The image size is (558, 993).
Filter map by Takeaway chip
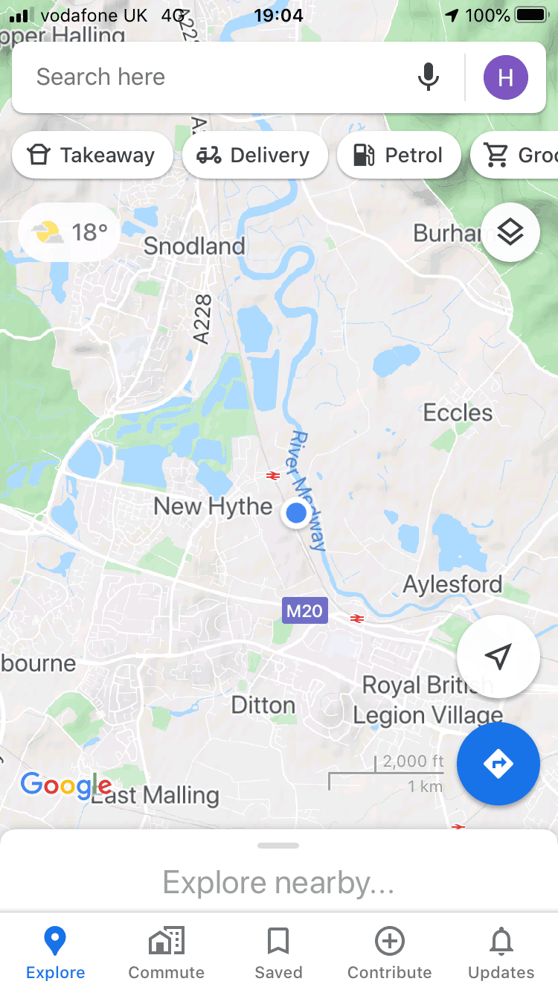(x=92, y=155)
